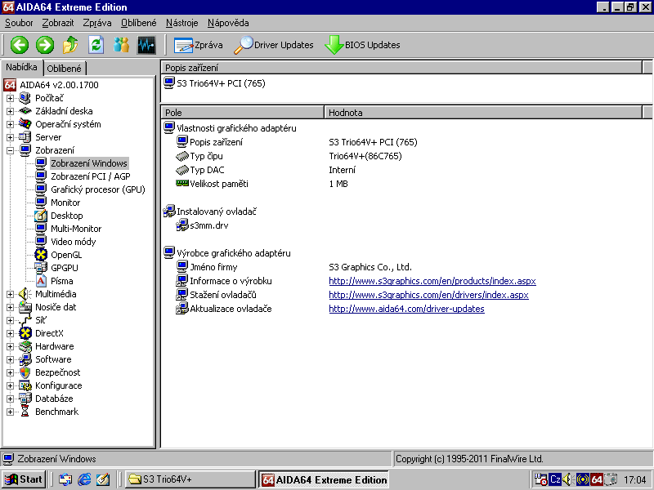Switch to the Oblíbené tab
Image resolution: width=654 pixels, height=490 pixels.
tap(65, 69)
